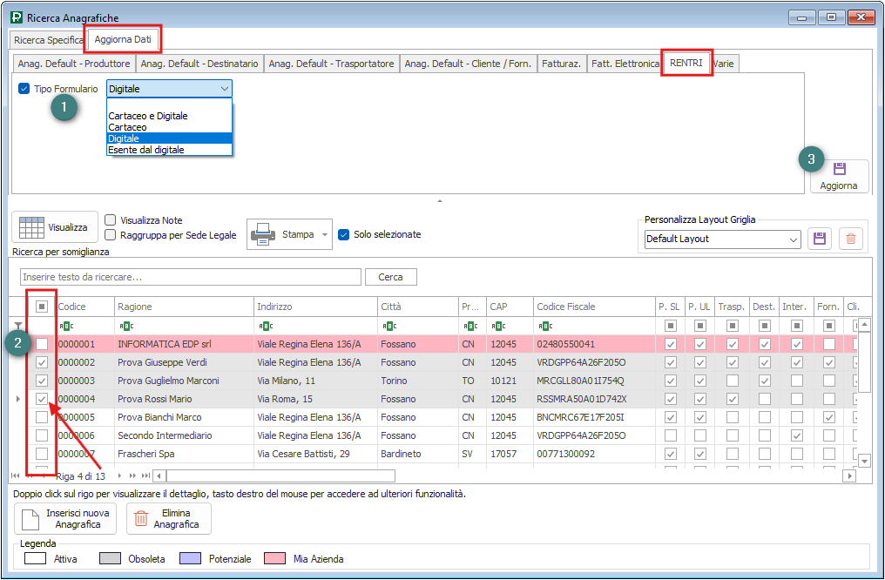Save the grid layout with purple disk icon
The image size is (885, 580).
pos(819,239)
